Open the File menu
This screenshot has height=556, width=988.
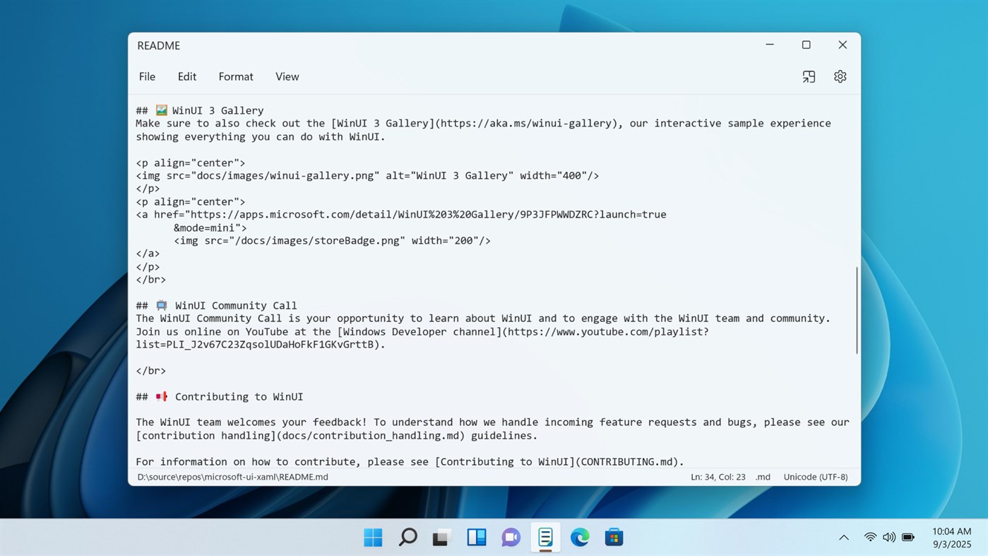147,76
